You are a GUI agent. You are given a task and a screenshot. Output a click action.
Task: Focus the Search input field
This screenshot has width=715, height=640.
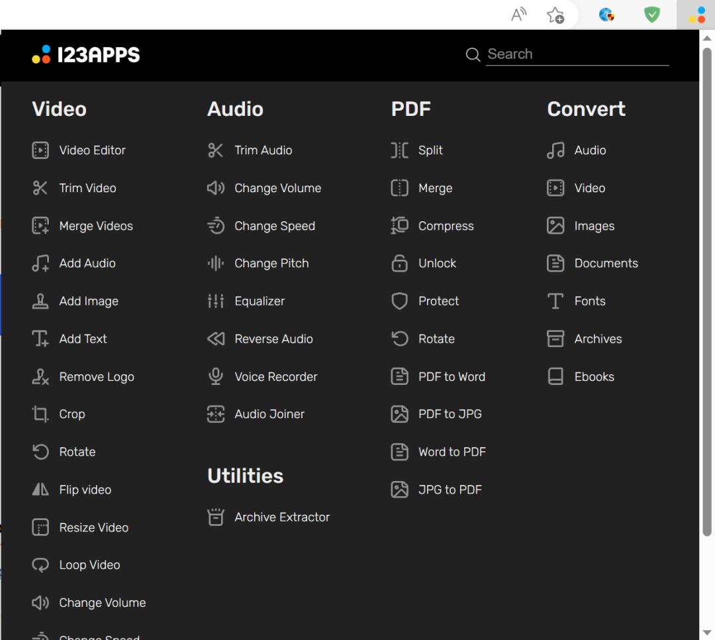[x=576, y=54]
